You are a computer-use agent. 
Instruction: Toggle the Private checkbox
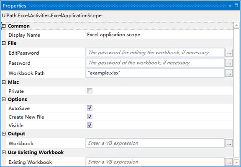90,91
